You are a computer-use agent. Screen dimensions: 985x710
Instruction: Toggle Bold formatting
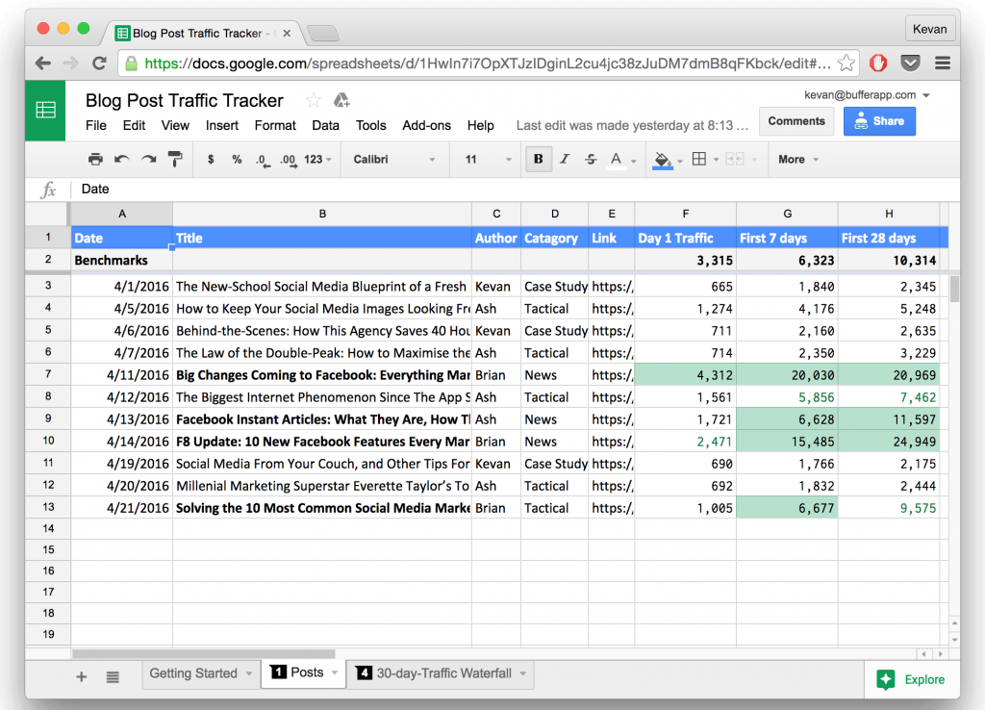click(538, 159)
